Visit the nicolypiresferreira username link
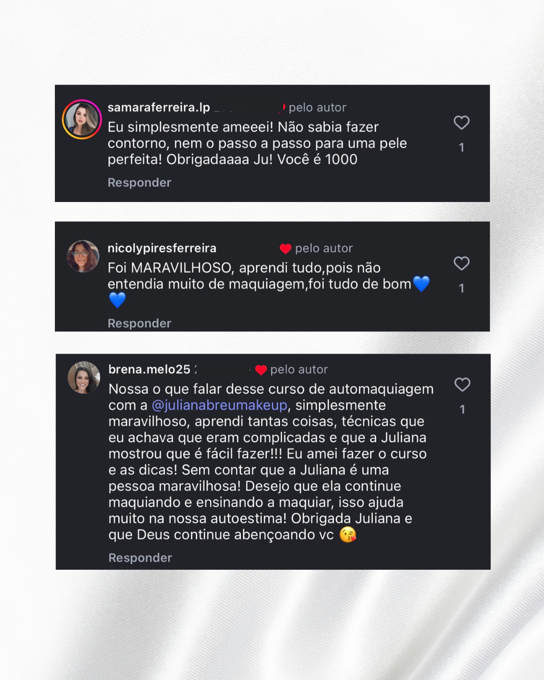544x680 pixels. click(162, 248)
